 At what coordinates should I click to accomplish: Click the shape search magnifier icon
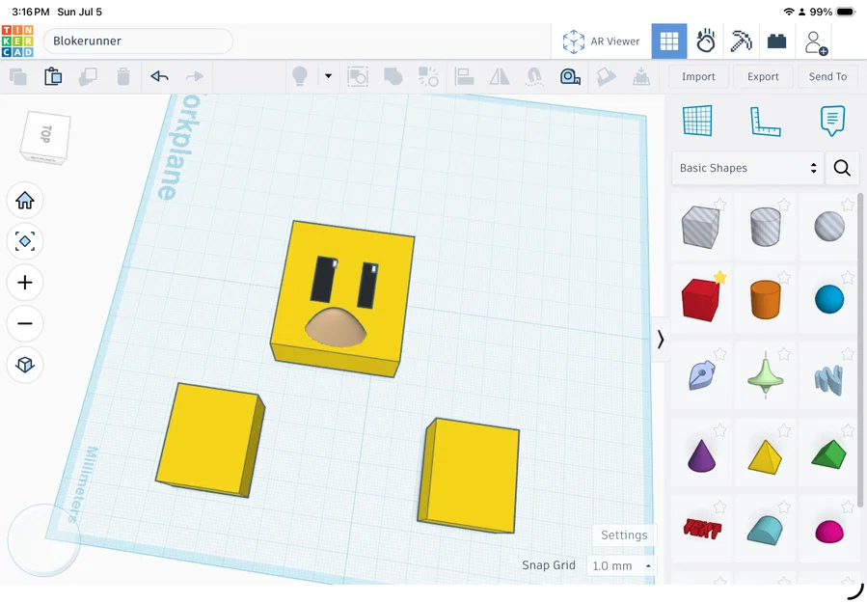pos(842,168)
